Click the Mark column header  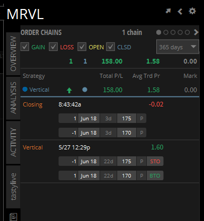190,76
